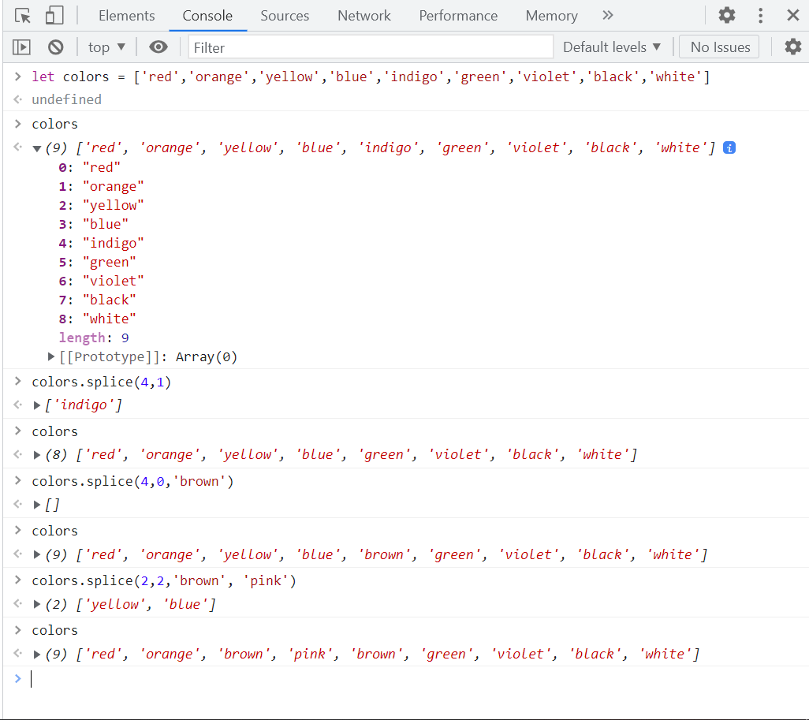Switch to the Memory tab
The height and width of the screenshot is (720, 809).
pyautogui.click(x=551, y=16)
